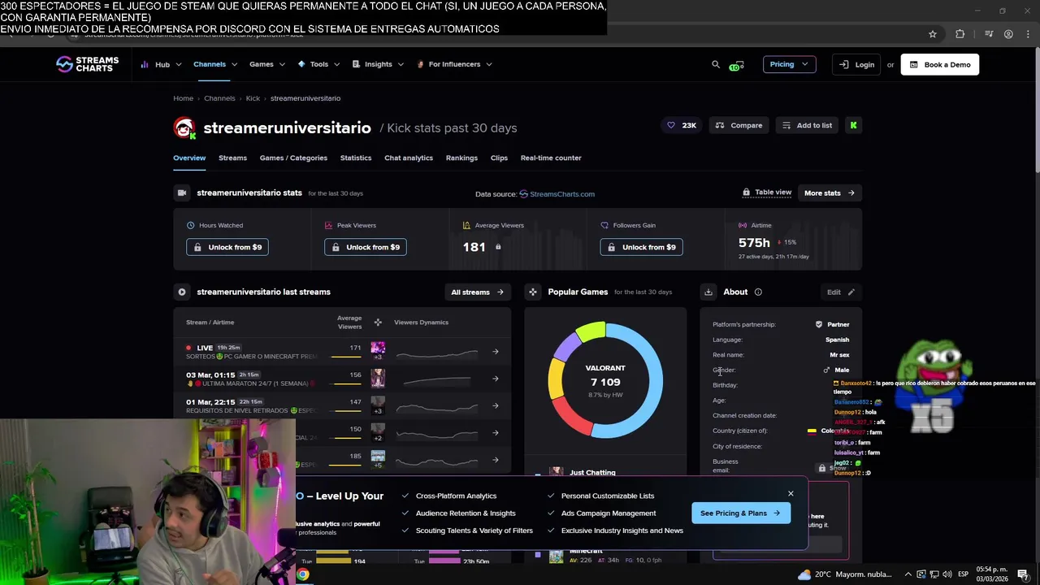
Task: Click the Popular Games gamepad icon
Action: click(533, 292)
